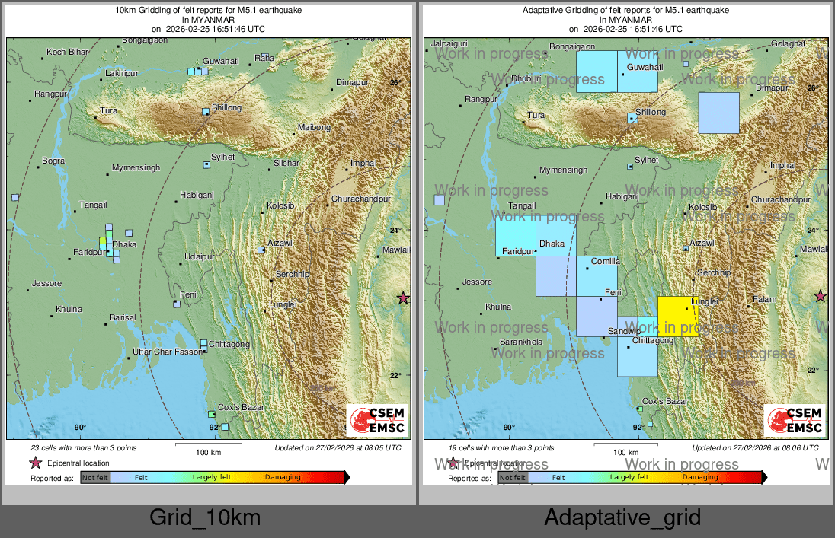
Task: Click 'Barisal' label on the left map
Action: click(123, 317)
